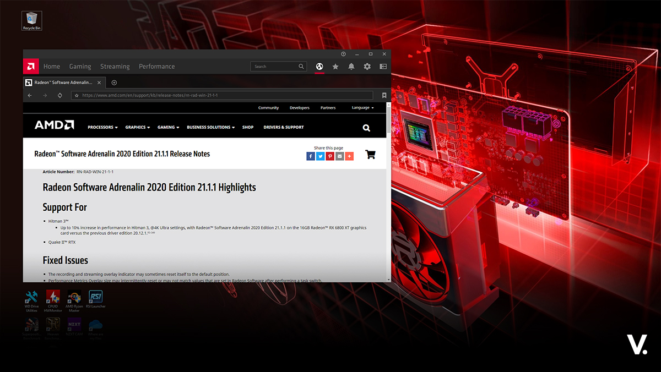
Task: Open the Language dropdown
Action: click(x=362, y=108)
